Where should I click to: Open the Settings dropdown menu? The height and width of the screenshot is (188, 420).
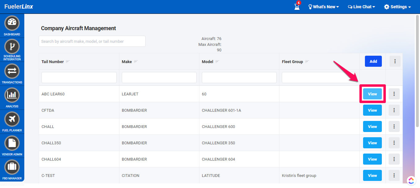tap(398, 7)
